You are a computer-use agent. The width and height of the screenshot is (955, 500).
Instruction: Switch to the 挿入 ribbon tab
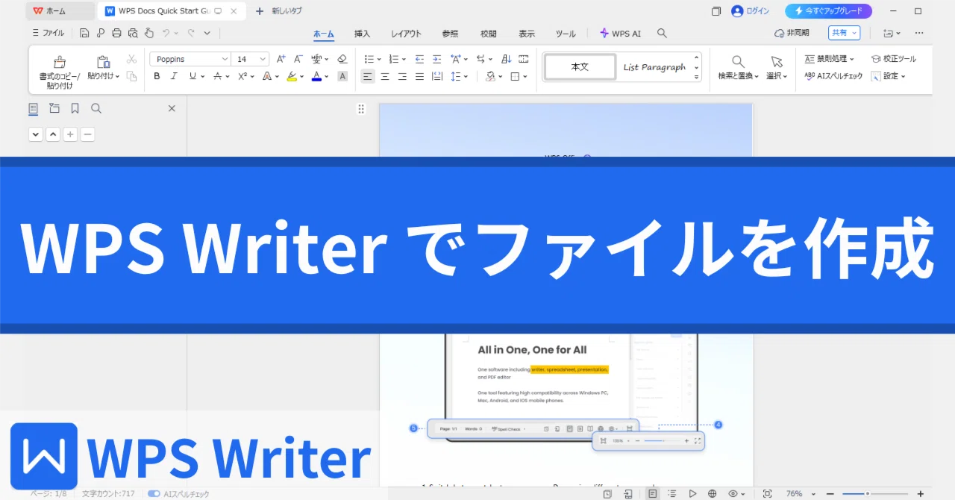click(362, 34)
